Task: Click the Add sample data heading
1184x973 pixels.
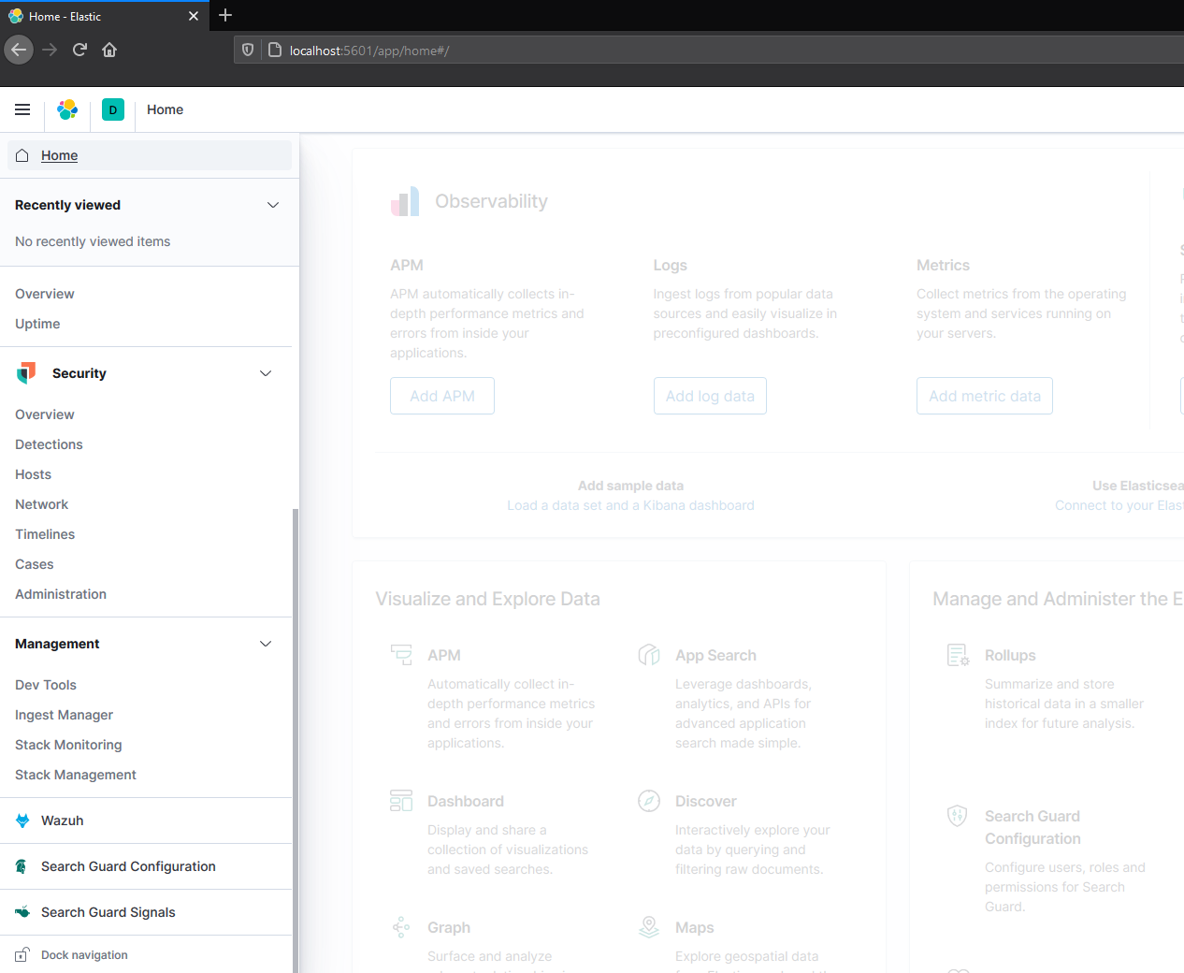Action: pyautogui.click(x=630, y=486)
